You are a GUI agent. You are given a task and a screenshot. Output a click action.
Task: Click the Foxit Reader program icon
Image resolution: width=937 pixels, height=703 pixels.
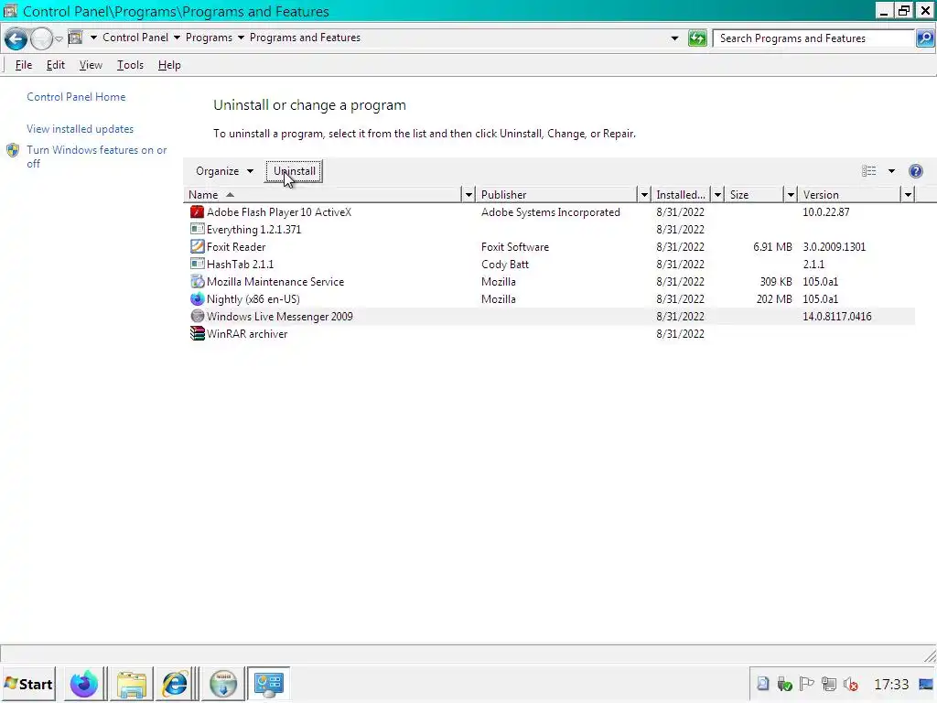[197, 247]
